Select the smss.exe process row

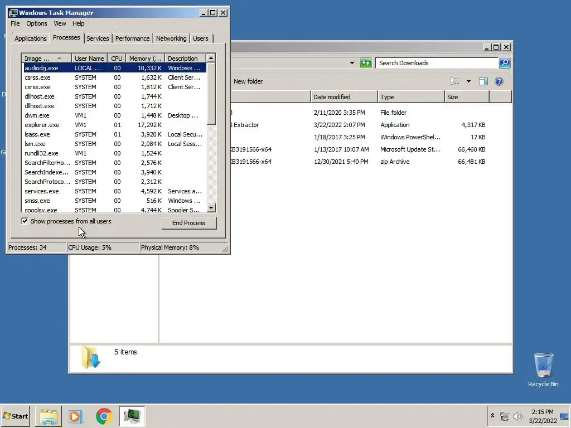[114, 201]
